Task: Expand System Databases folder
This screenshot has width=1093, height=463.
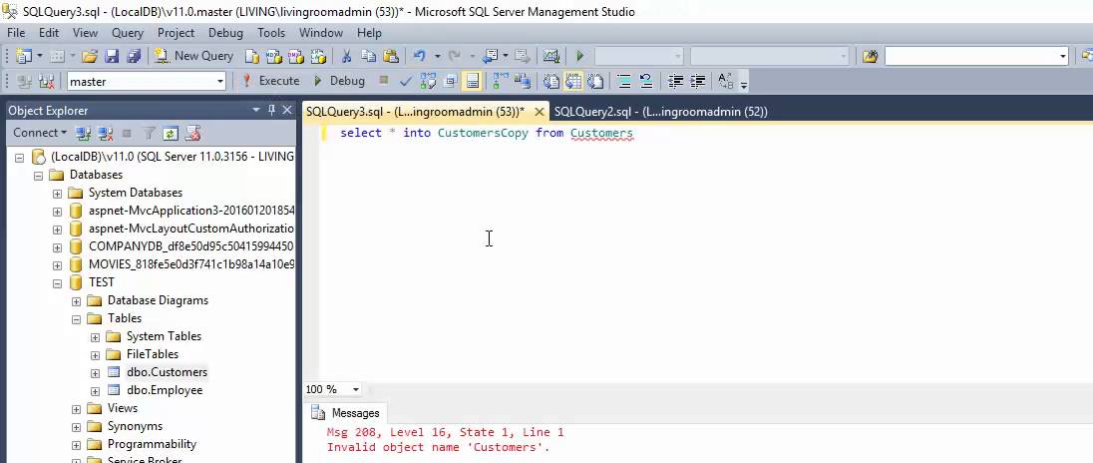Action: (x=57, y=194)
